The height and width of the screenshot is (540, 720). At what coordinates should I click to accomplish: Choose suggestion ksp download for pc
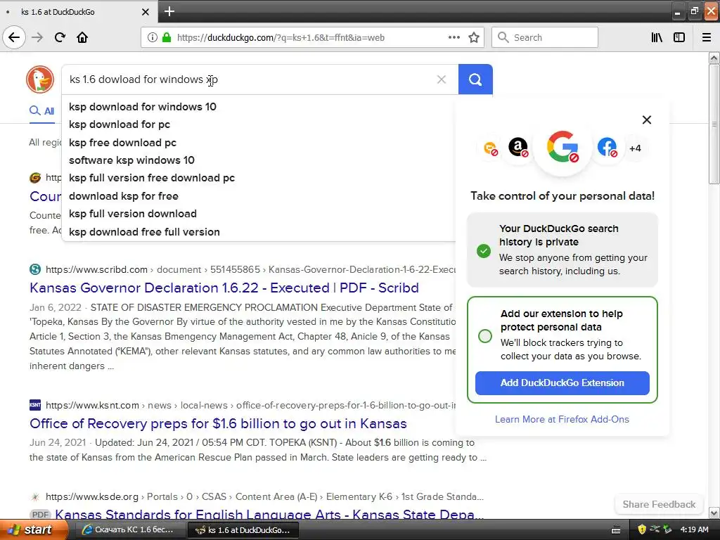(259, 124)
